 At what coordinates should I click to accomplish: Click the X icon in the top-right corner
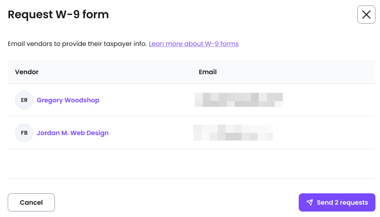pos(366,15)
